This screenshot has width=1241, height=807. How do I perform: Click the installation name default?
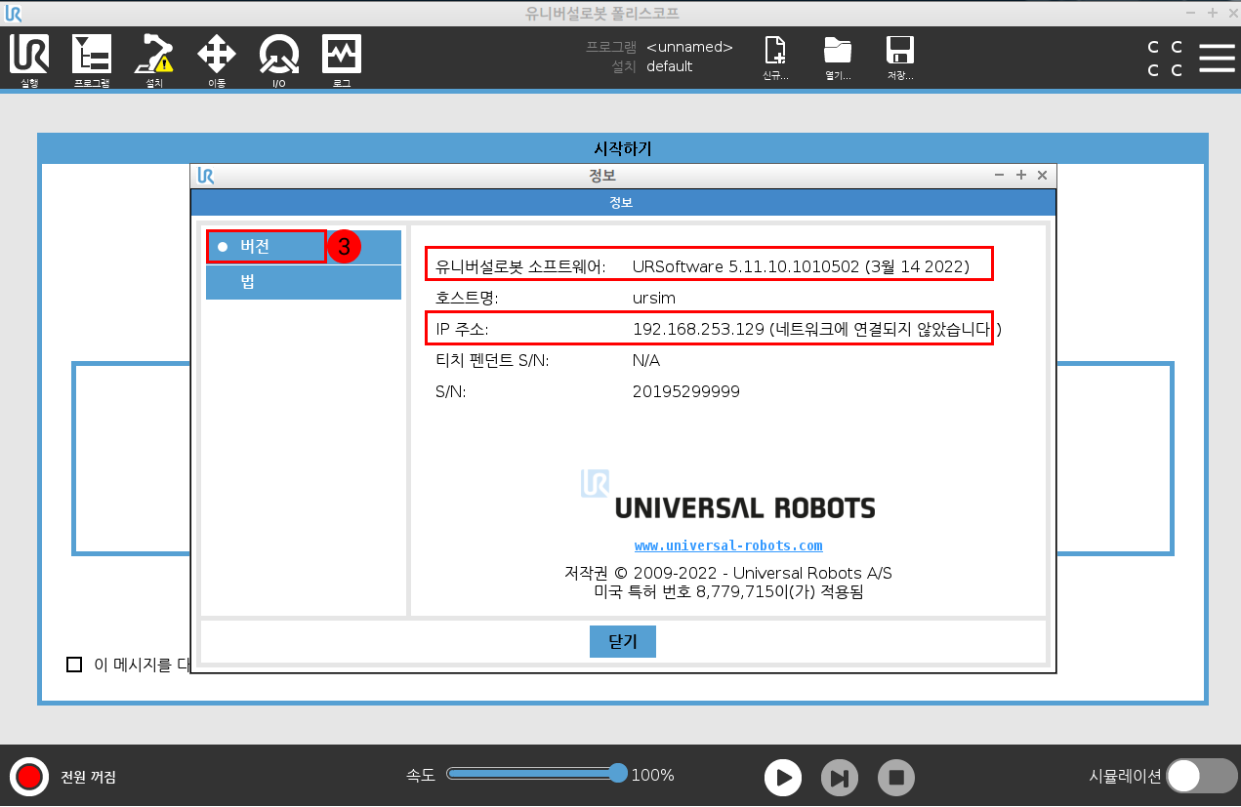670,66
